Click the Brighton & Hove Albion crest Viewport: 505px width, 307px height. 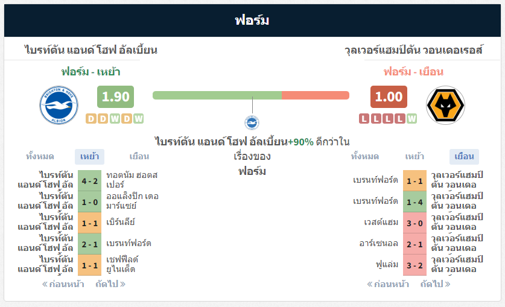[x=59, y=105]
